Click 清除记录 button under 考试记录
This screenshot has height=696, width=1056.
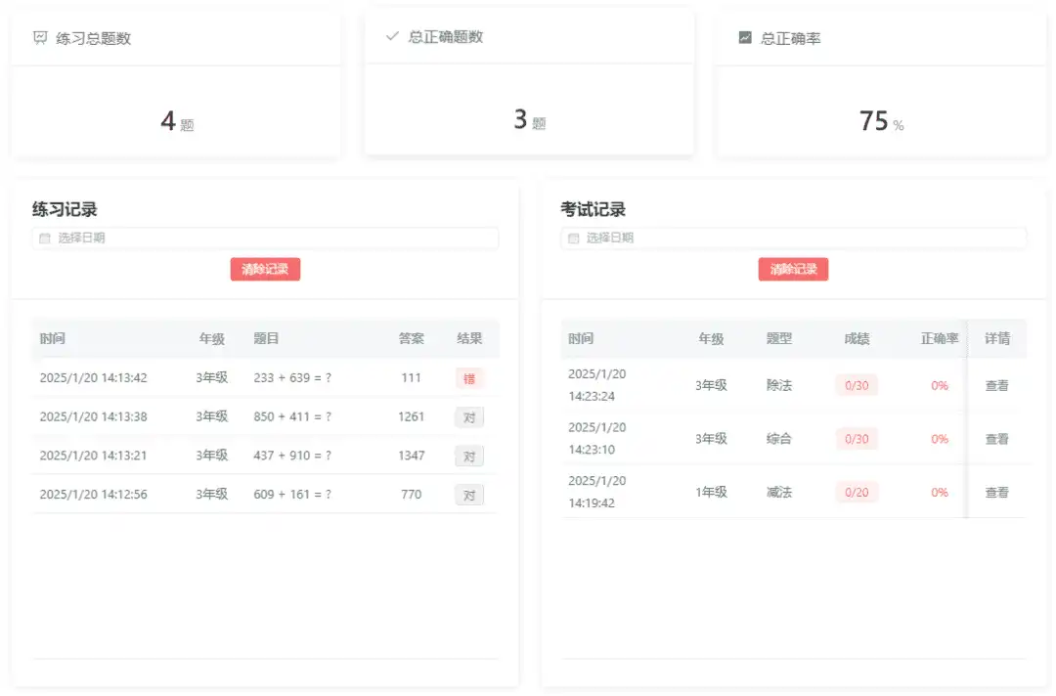pyautogui.click(x=793, y=269)
